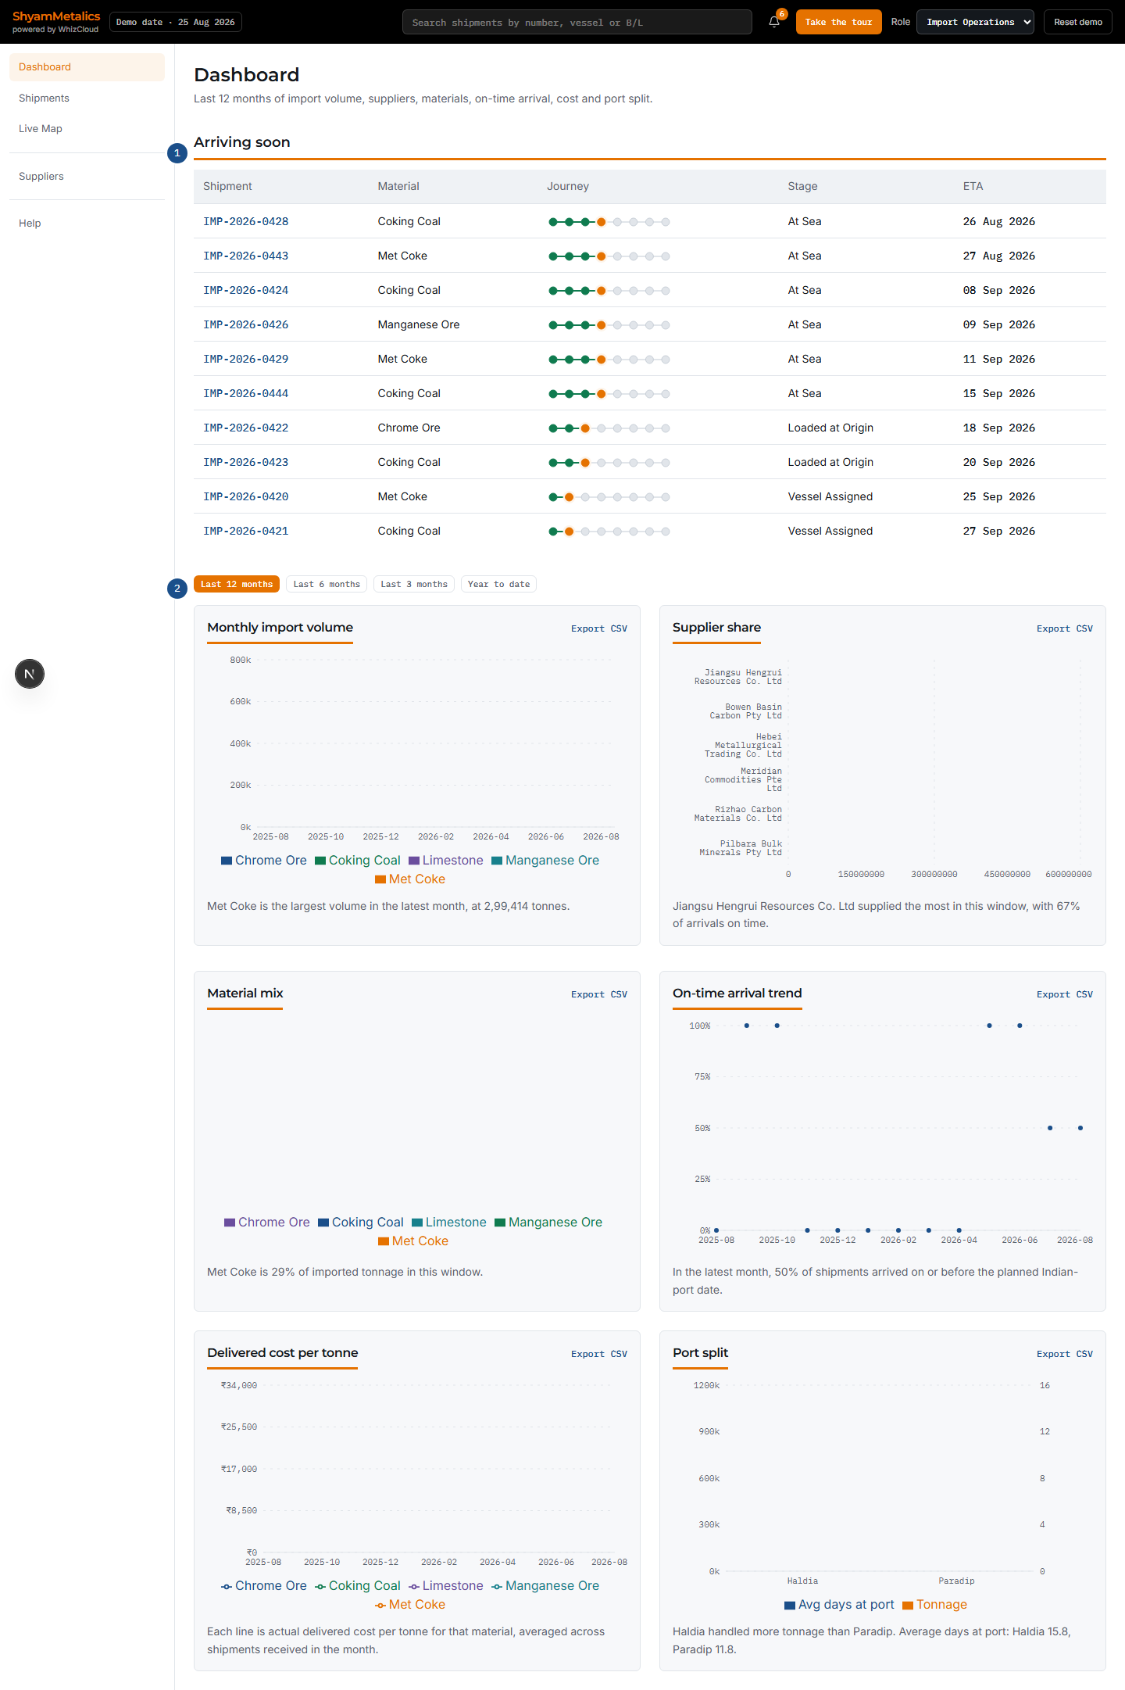The width and height of the screenshot is (1125, 1690).
Task: Toggle Limestone legend in Material mix chart
Action: click(x=449, y=1222)
